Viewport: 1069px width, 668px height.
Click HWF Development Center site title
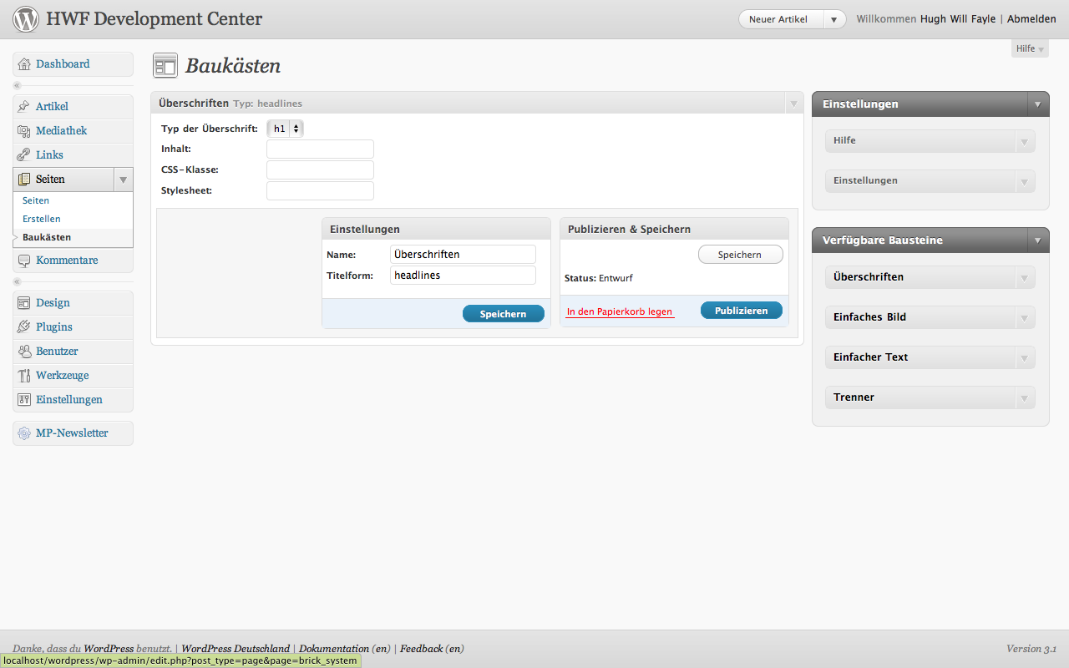pos(155,18)
